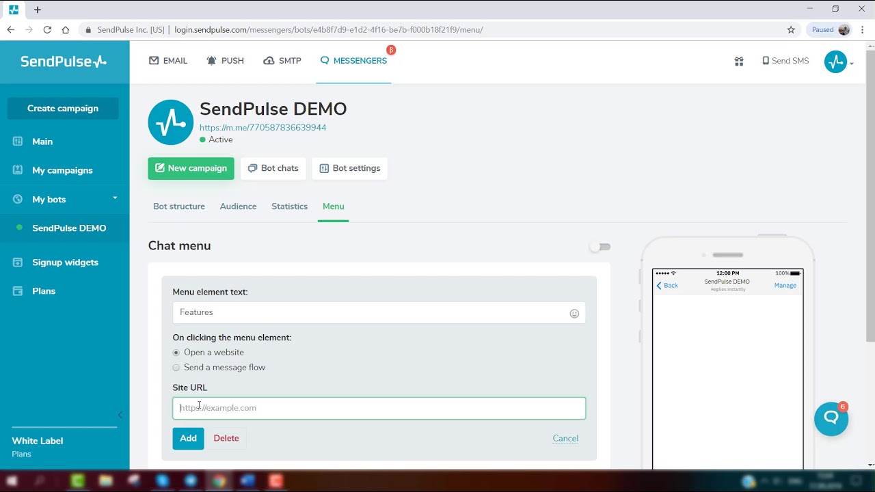Image resolution: width=875 pixels, height=492 pixels.
Task: Click the Word icon in taskbar
Action: 247,481
